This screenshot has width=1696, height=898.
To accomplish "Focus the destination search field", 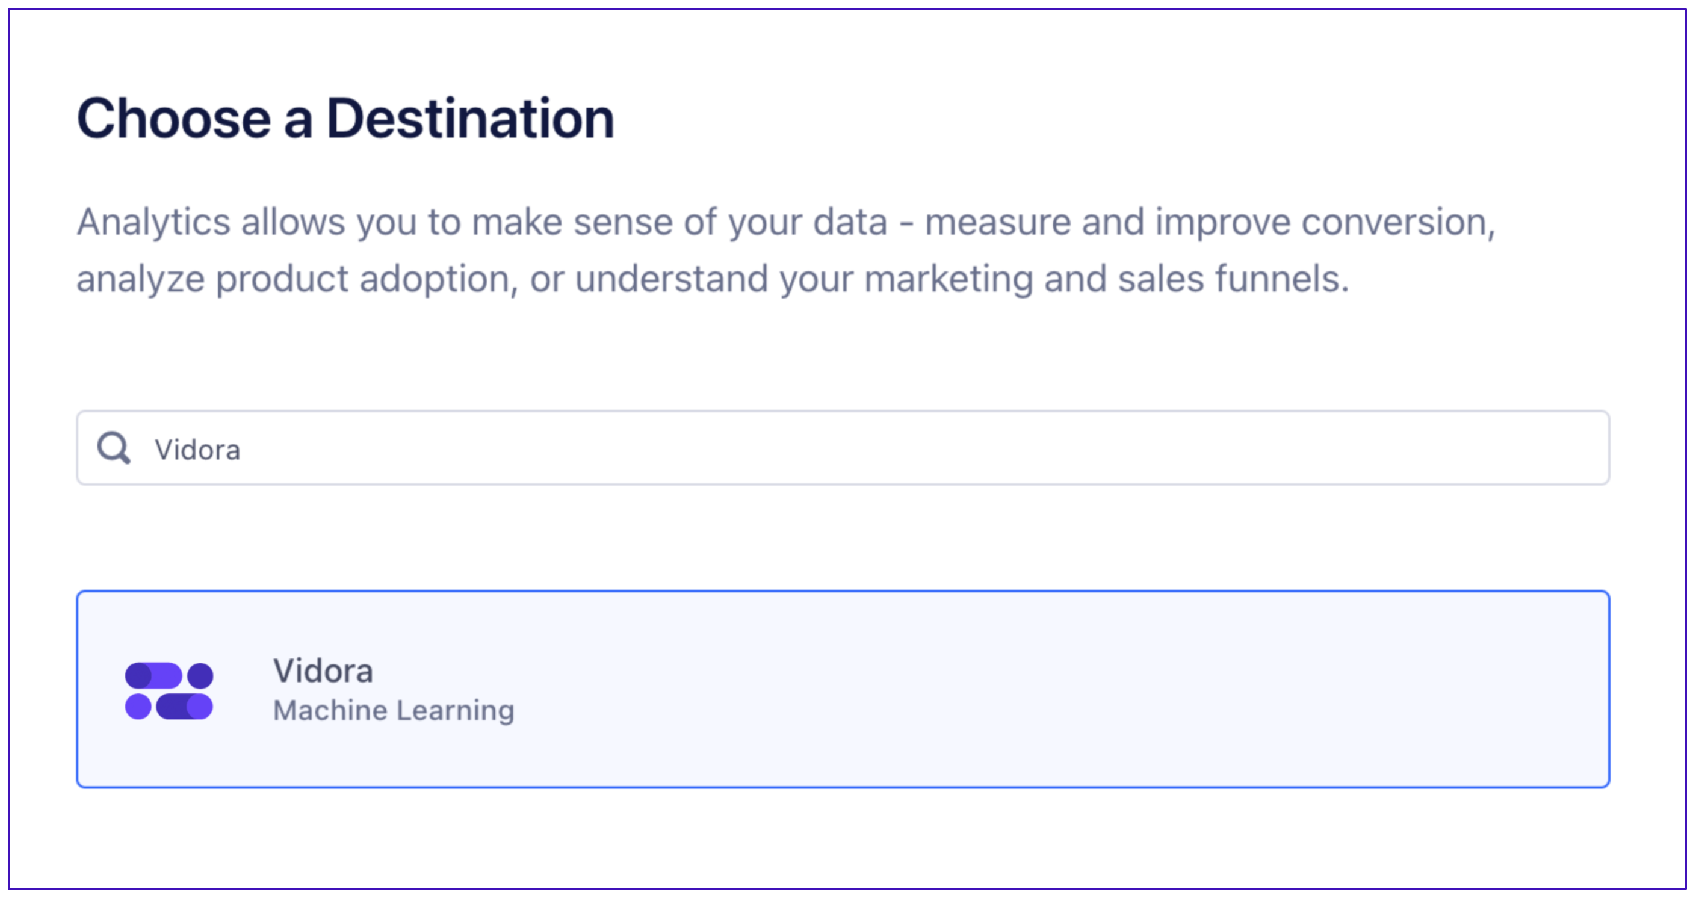I will point(843,448).
